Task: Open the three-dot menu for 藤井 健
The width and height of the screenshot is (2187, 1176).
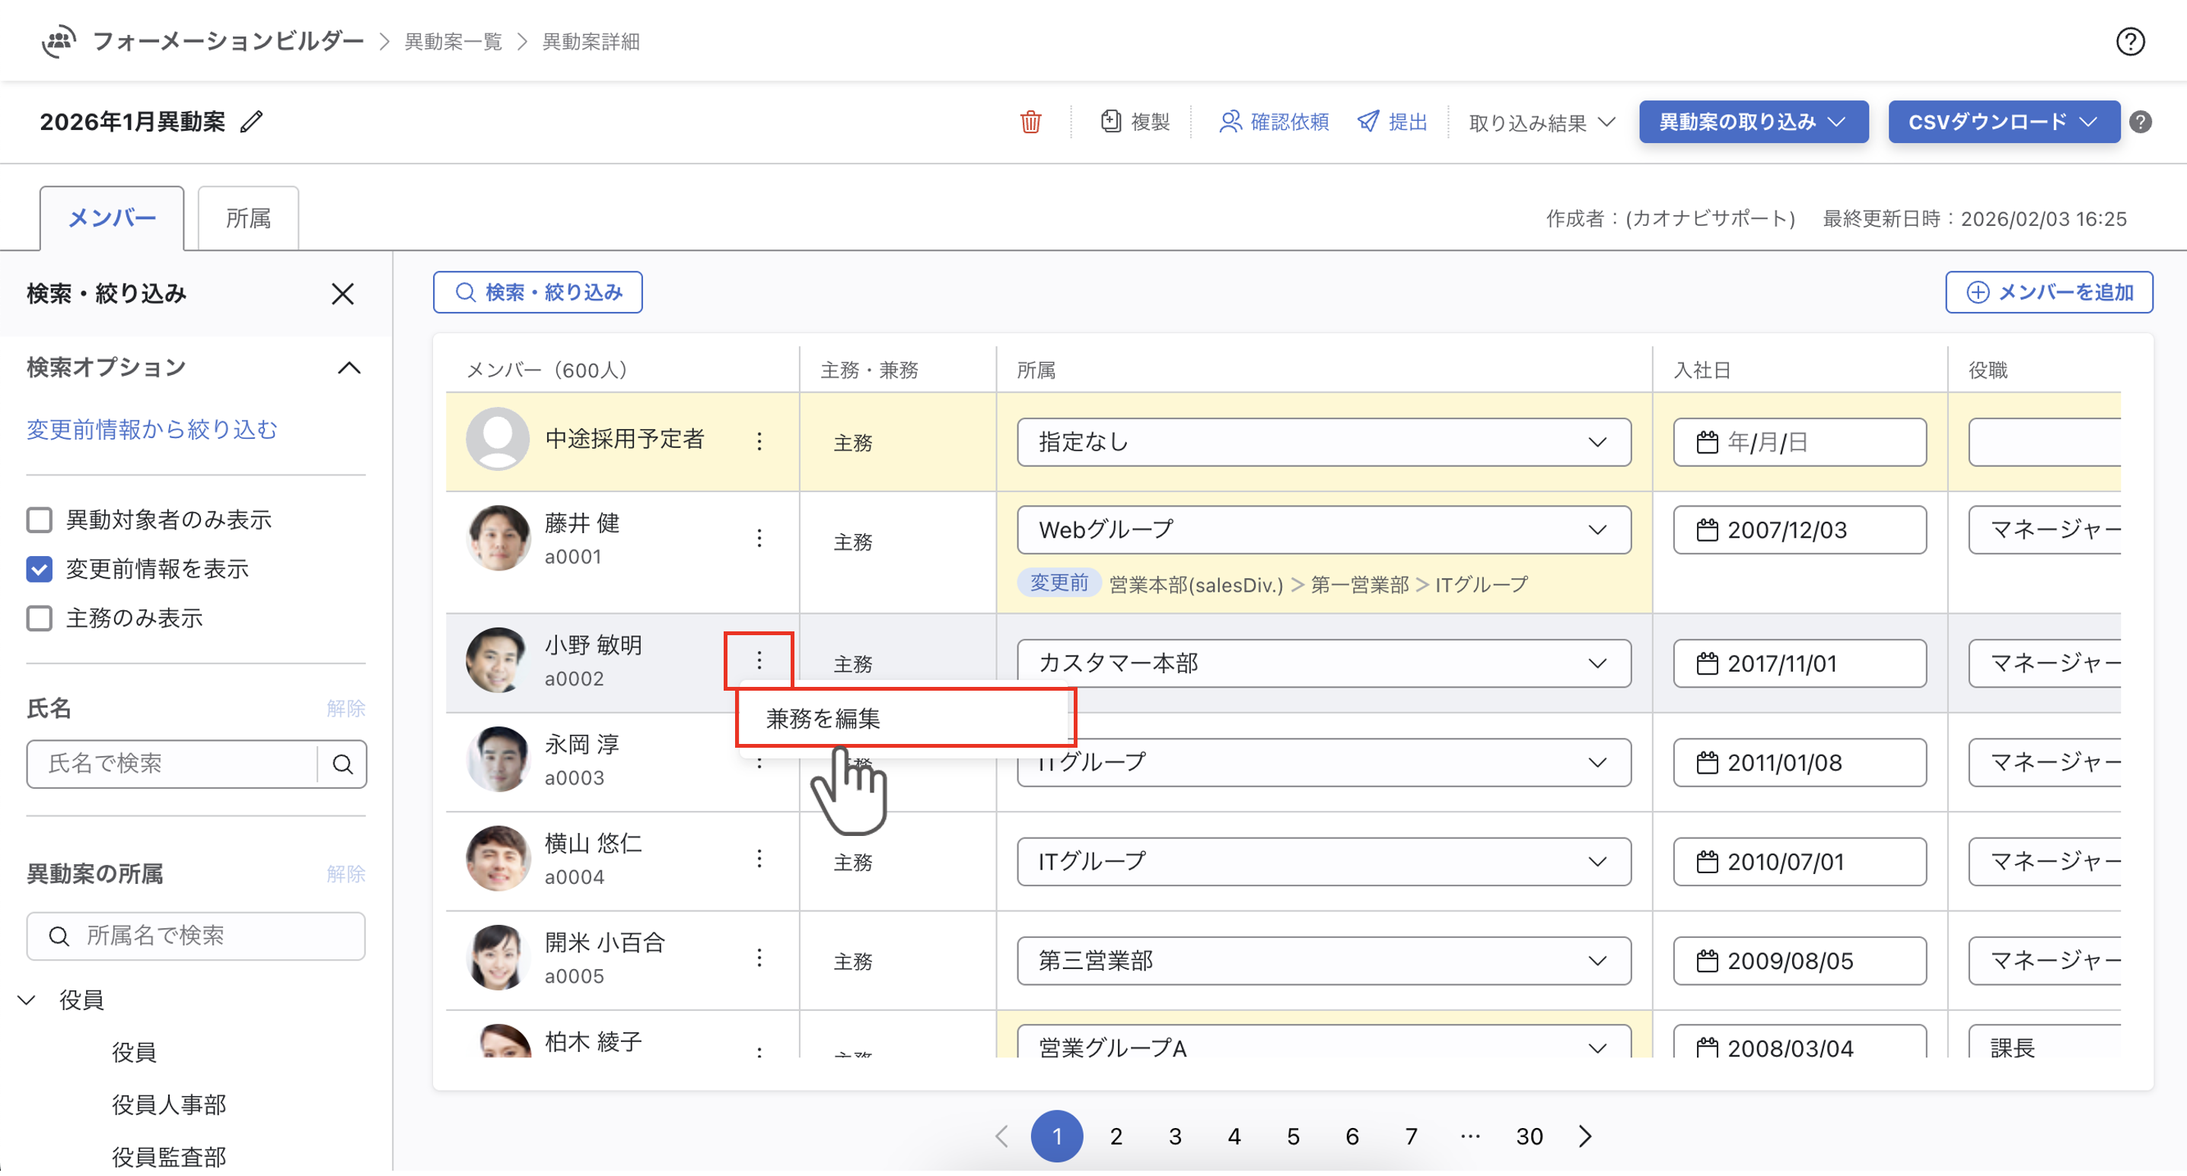Action: pos(759,539)
